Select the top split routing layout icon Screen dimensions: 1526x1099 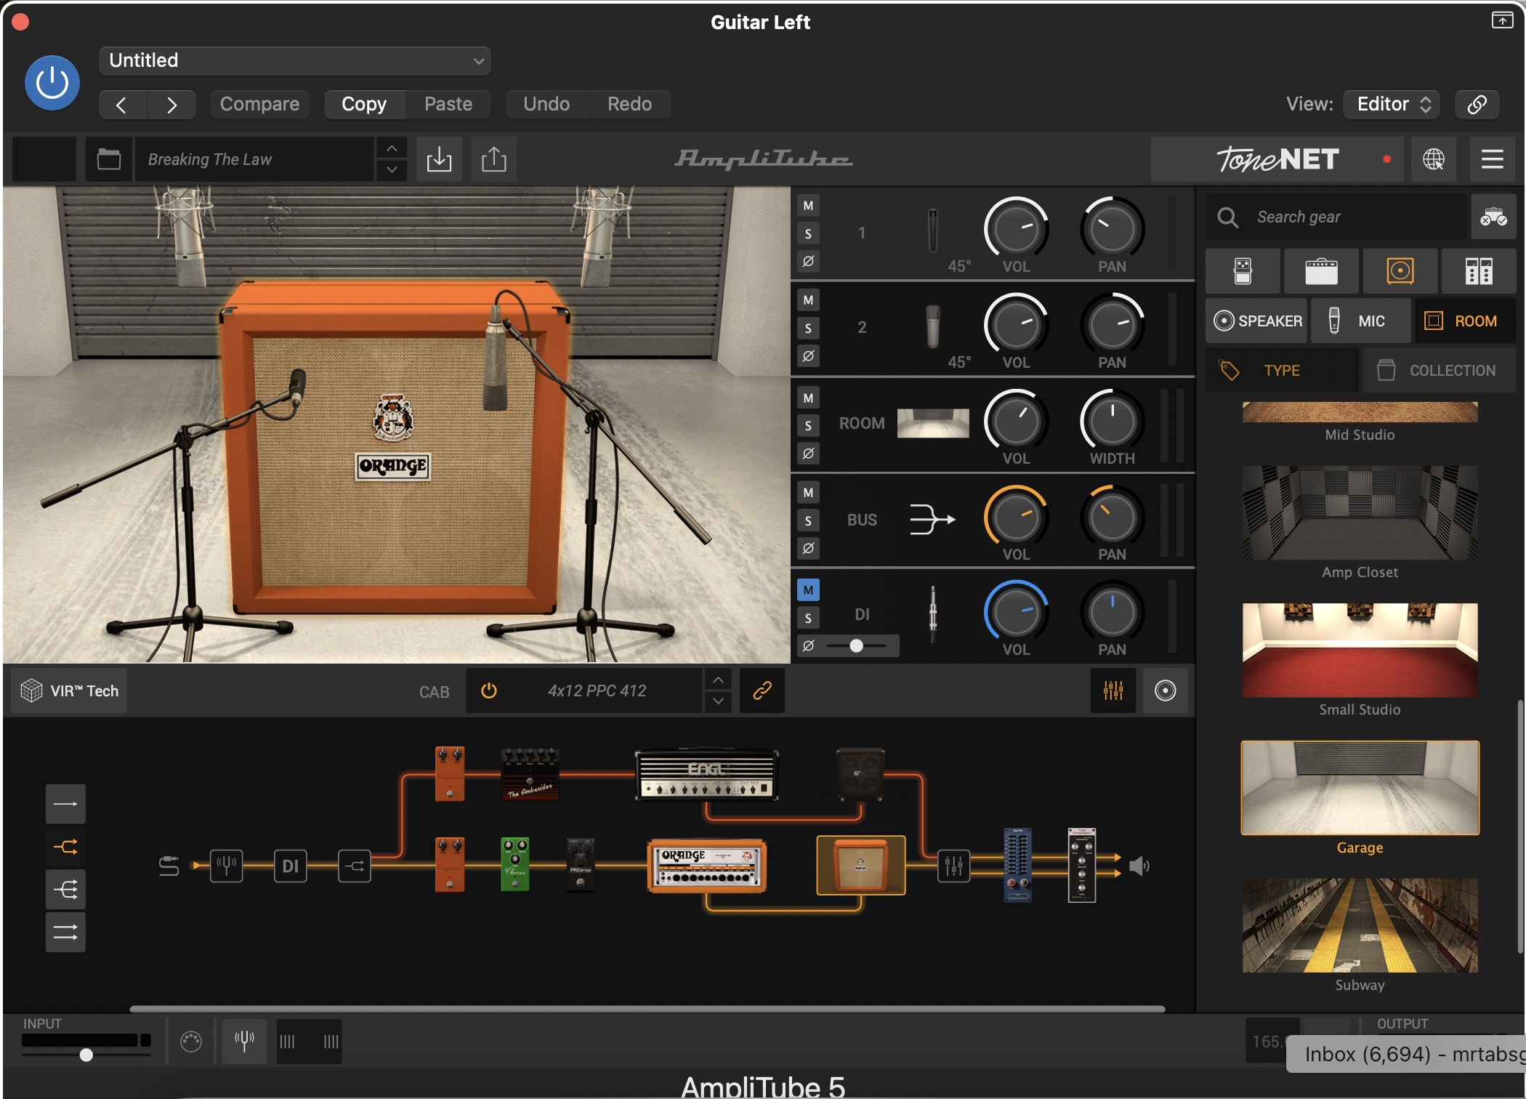tap(65, 847)
